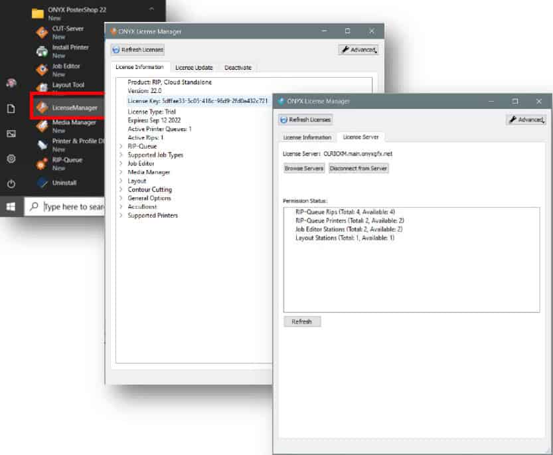This screenshot has width=553, height=455.
Task: Switch to the License Update tab
Action: [193, 67]
